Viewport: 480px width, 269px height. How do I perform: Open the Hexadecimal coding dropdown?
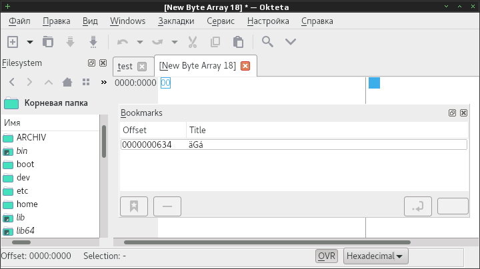click(375, 256)
